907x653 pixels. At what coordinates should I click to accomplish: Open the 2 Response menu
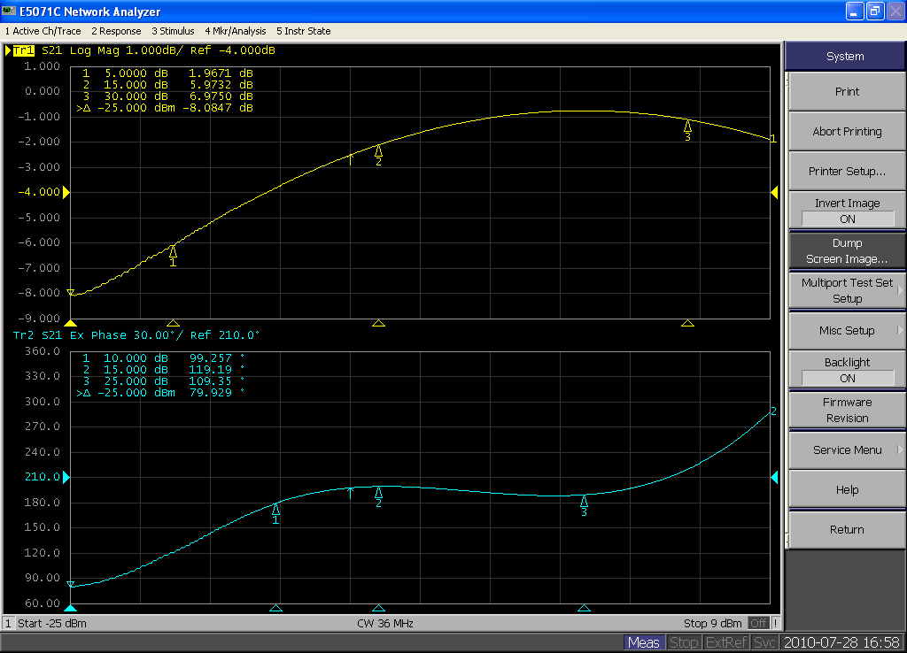(116, 31)
